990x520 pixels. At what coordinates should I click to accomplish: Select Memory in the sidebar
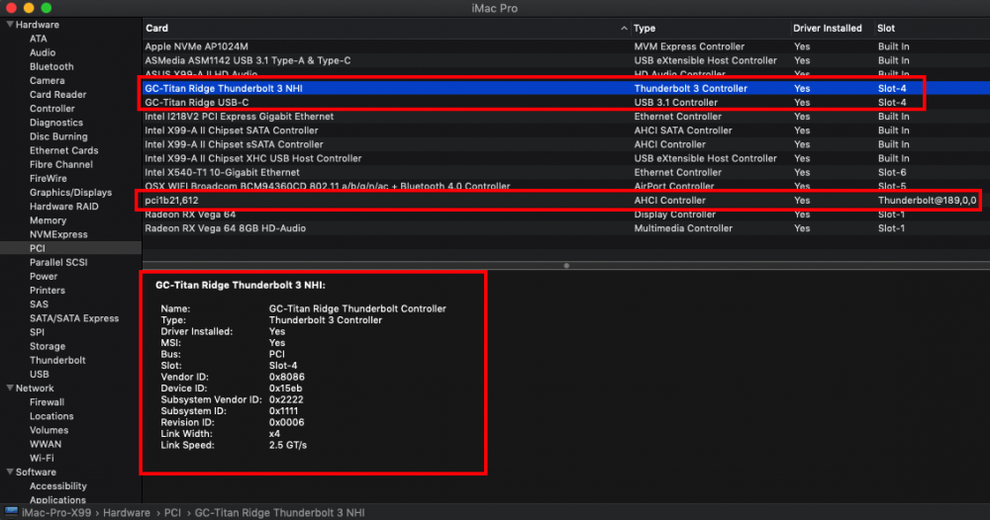pos(48,220)
